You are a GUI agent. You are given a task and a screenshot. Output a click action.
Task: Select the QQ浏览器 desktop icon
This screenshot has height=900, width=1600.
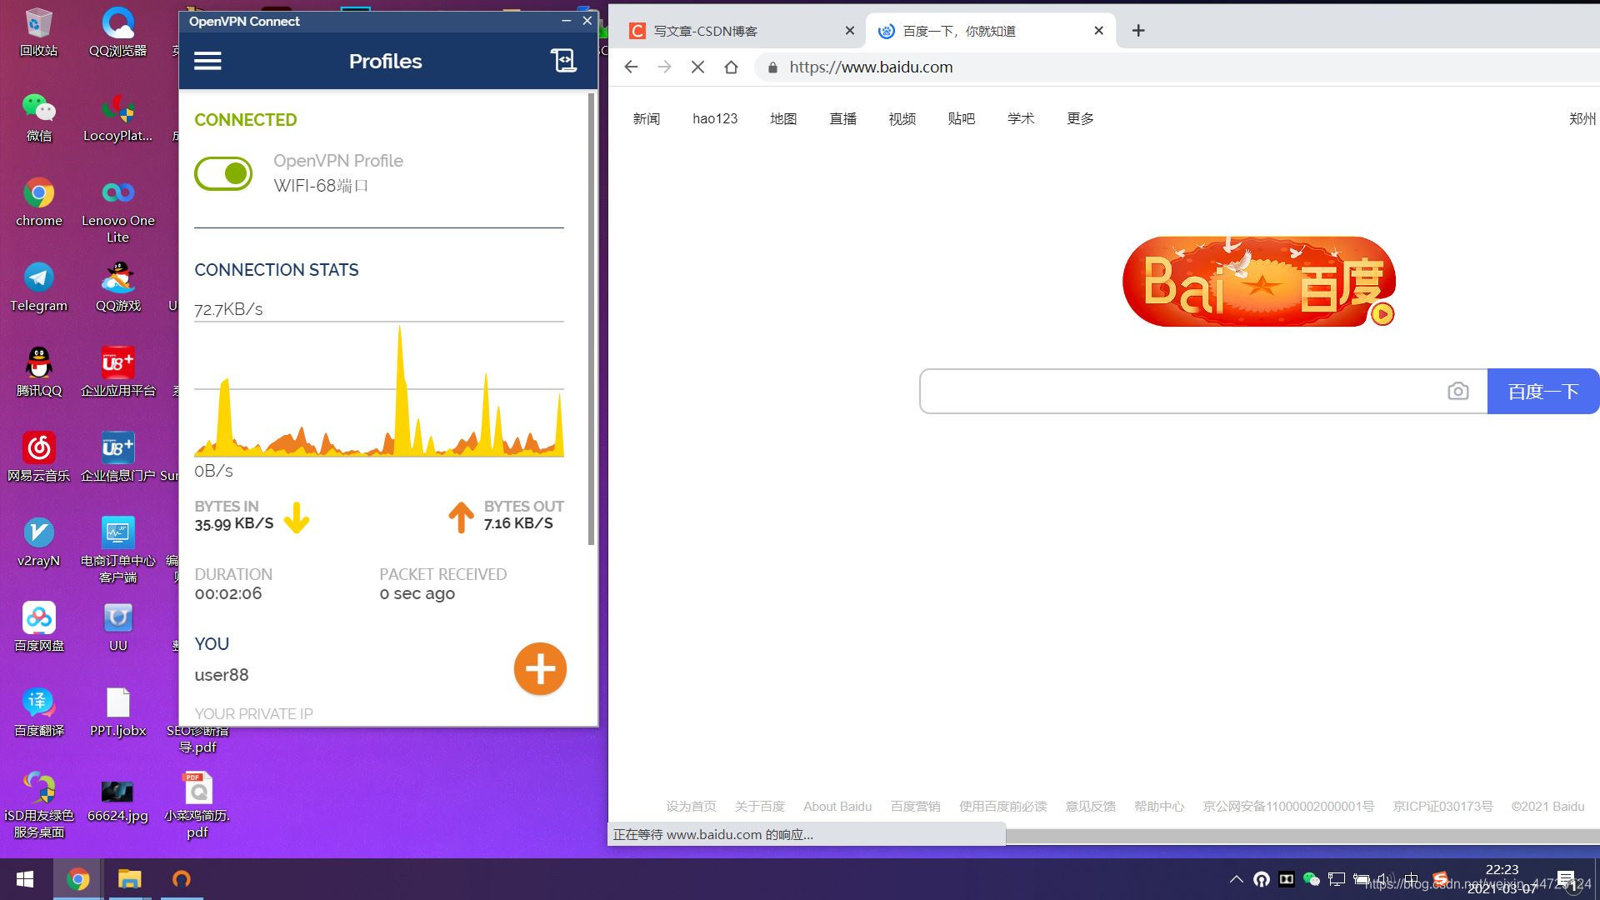click(x=117, y=32)
